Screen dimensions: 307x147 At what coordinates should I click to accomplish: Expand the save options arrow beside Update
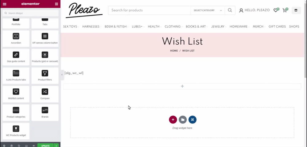click(56, 146)
